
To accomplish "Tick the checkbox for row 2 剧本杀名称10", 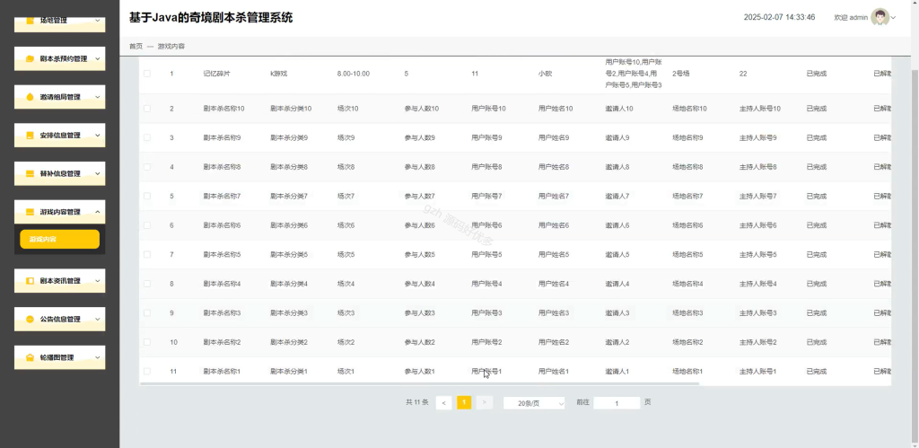I will pos(147,109).
